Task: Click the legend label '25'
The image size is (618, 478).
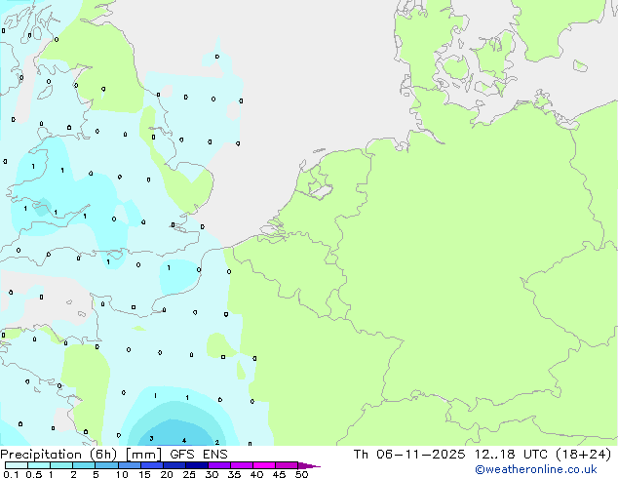Action: [x=189, y=474]
